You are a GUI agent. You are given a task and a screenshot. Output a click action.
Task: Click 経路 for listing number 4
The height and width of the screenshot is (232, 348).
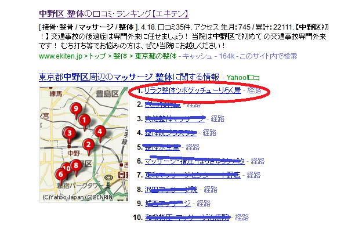[209, 133]
